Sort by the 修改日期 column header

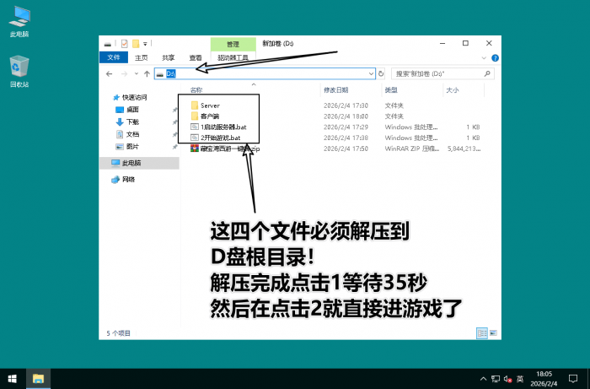(x=335, y=90)
